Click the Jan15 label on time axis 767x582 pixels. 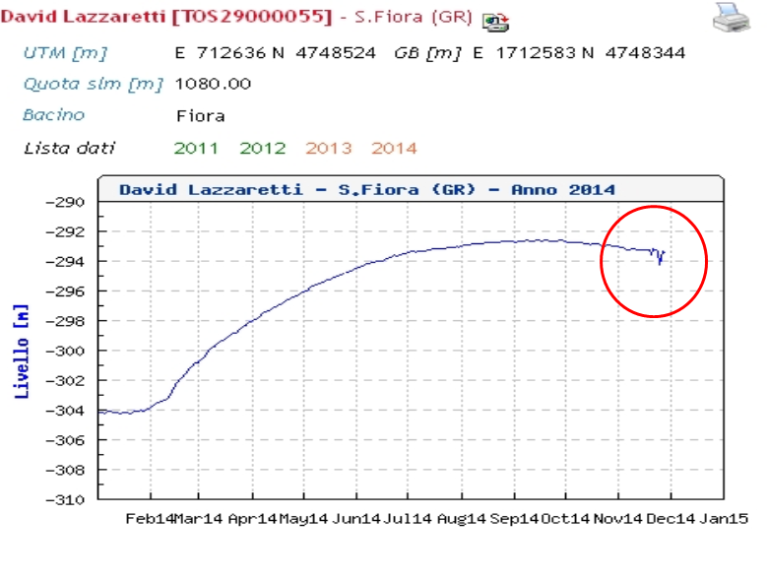click(x=722, y=518)
